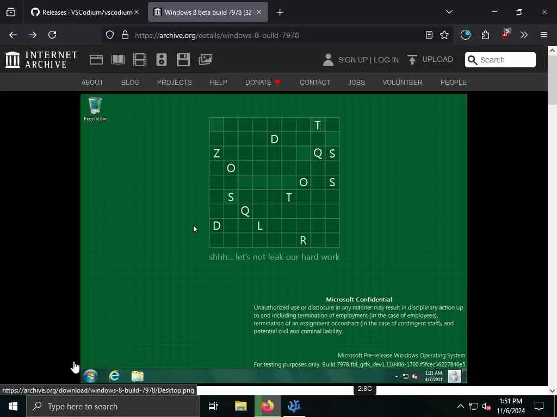Open the VSCodium taskbar icon
Viewport: 557px width, 417px height.
tap(294, 406)
